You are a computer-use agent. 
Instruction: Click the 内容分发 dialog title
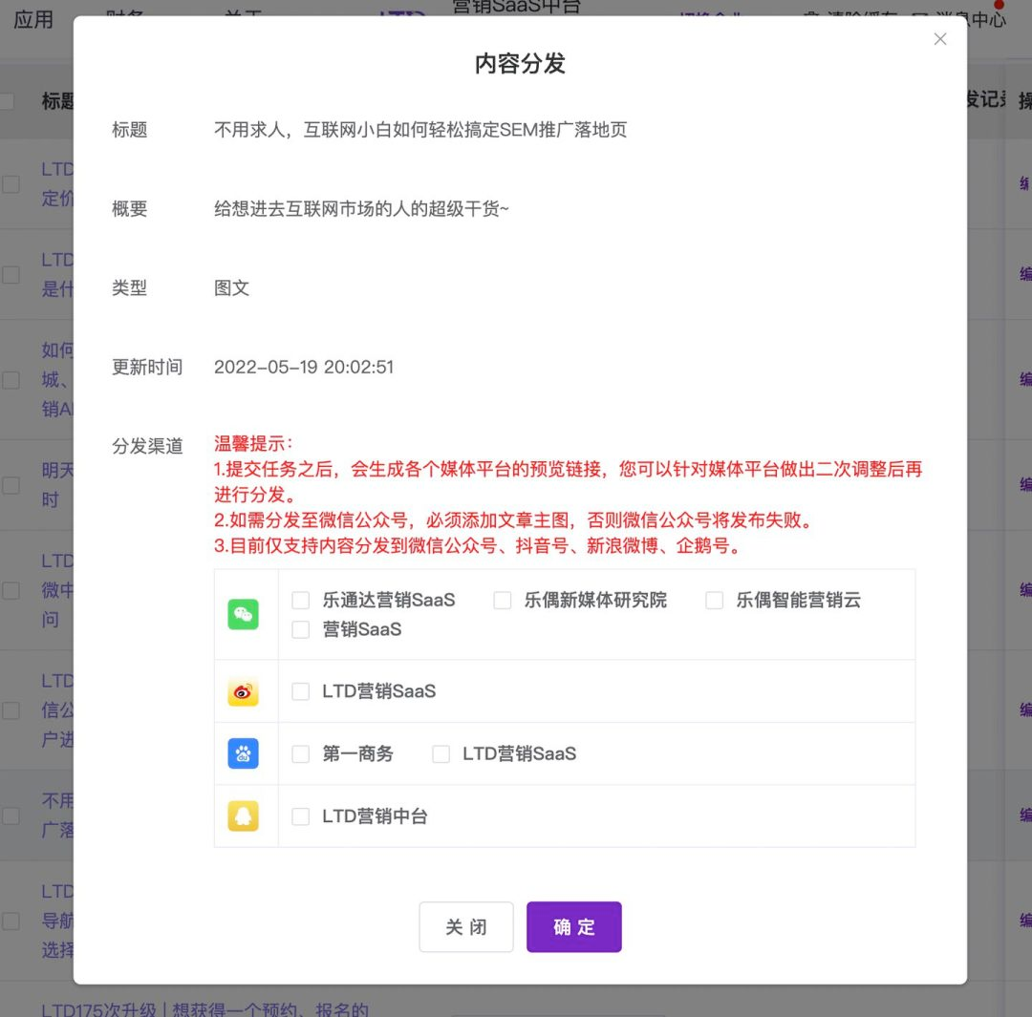click(x=520, y=64)
